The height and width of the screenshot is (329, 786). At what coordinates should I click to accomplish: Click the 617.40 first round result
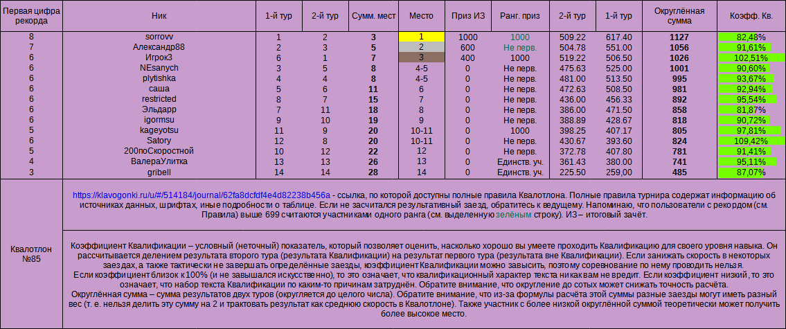(618, 37)
